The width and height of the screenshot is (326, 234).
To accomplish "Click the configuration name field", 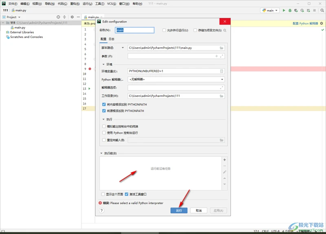I will point(134,30).
